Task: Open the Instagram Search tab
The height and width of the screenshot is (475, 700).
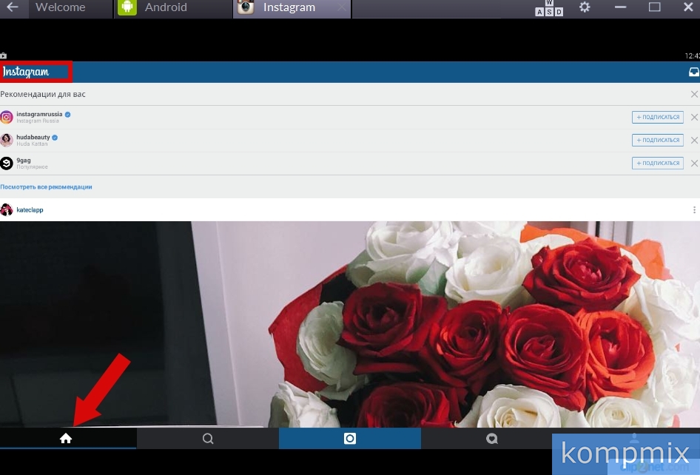Action: (x=208, y=439)
